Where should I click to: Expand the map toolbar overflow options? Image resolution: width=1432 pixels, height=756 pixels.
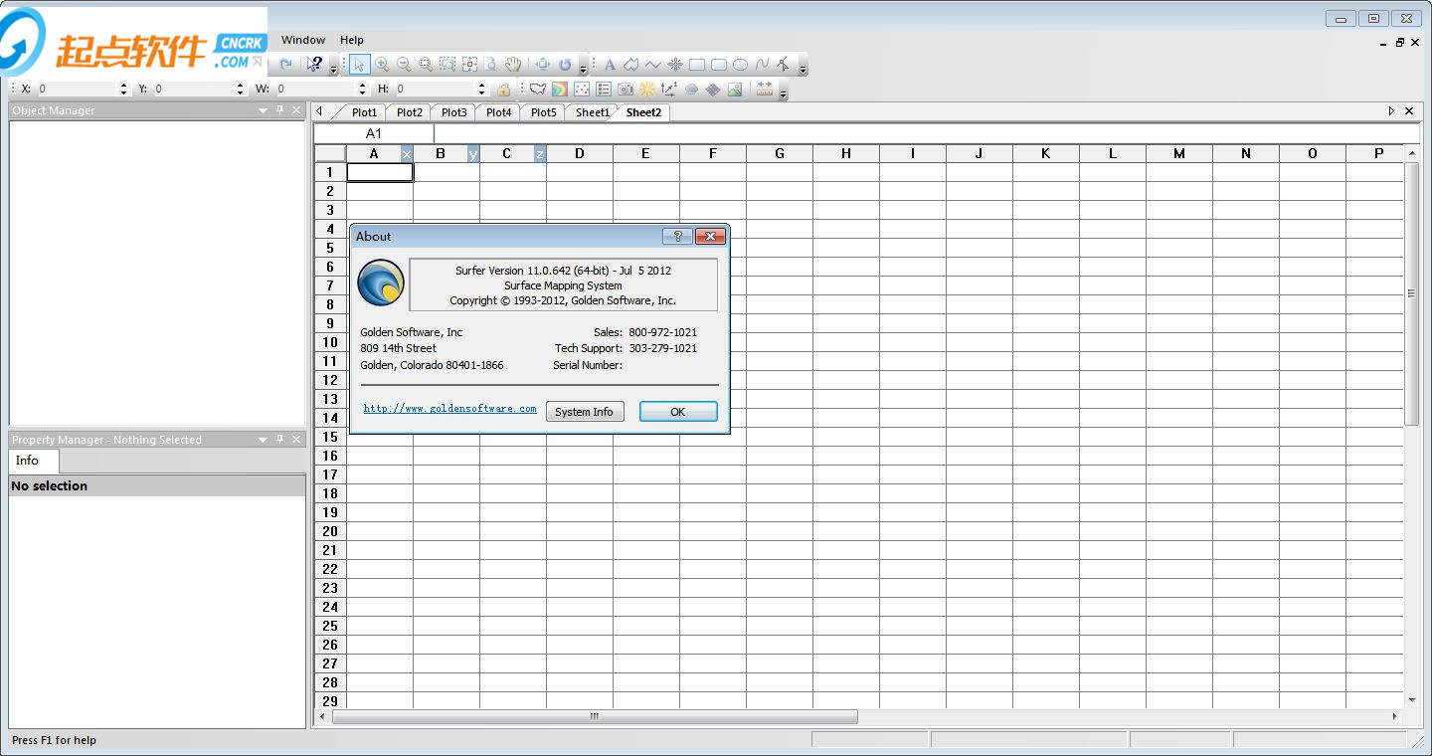click(x=784, y=93)
